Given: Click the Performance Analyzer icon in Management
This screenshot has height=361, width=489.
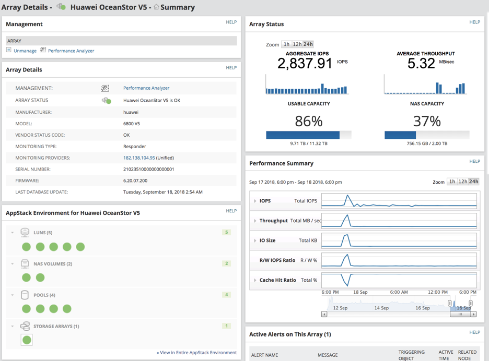Looking at the screenshot, I should 43,51.
